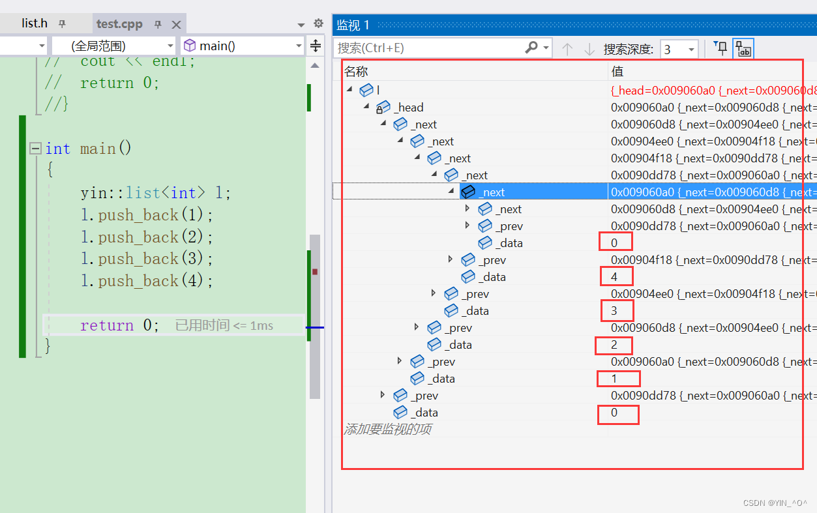
Task: Click the code line l.push_back(4);
Action: click(x=147, y=281)
